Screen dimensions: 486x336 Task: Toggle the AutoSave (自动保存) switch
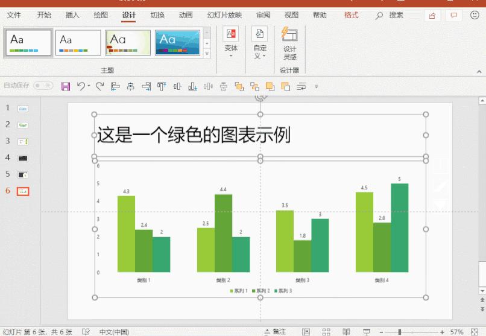point(43,85)
